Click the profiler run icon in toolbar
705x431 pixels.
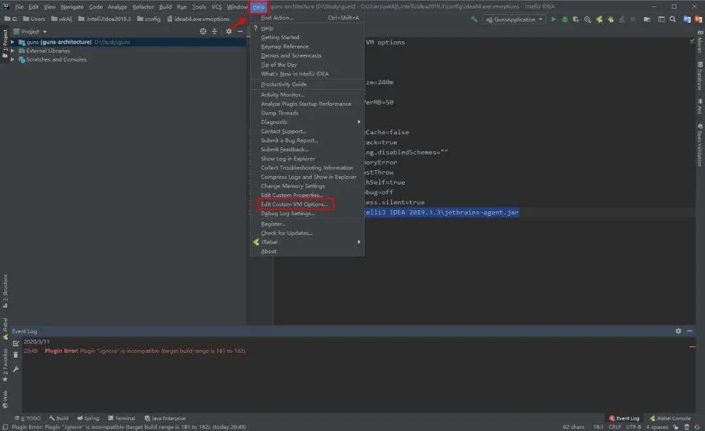coord(587,20)
